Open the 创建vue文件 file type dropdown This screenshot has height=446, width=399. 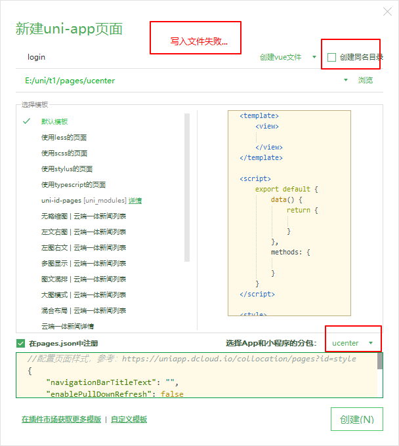point(287,57)
